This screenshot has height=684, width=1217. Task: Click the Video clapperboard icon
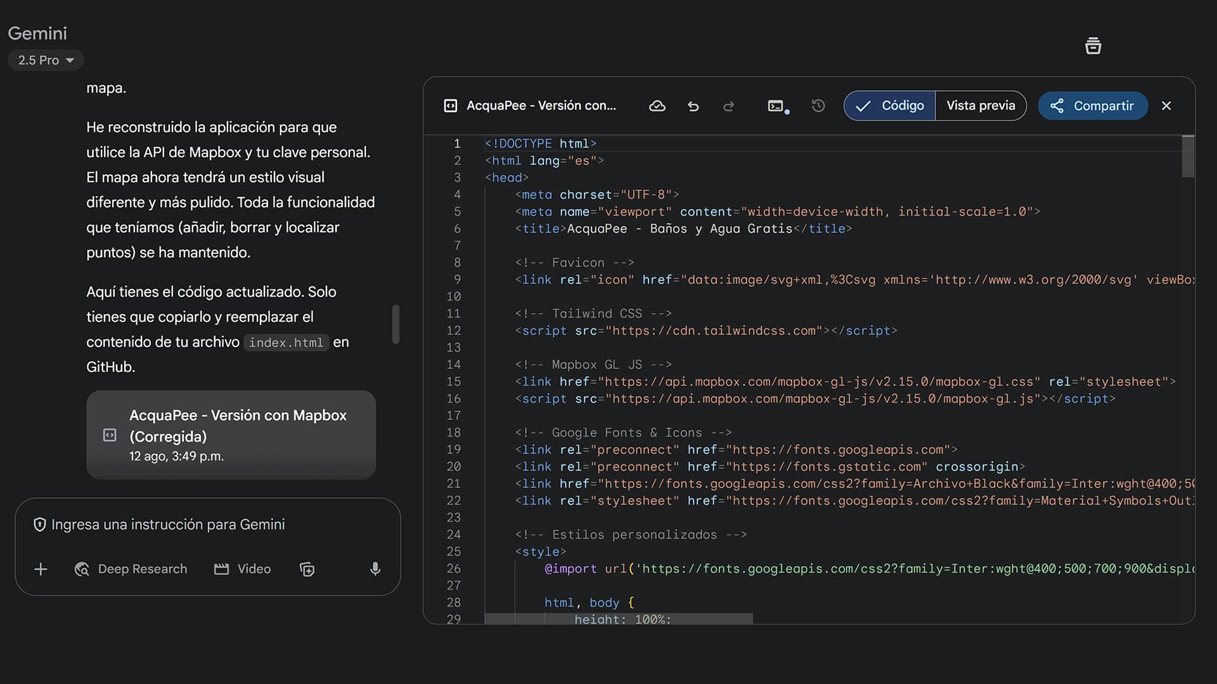pyautogui.click(x=221, y=569)
